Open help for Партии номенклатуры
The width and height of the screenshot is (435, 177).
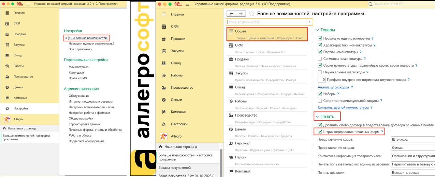pyautogui.click(x=361, y=52)
